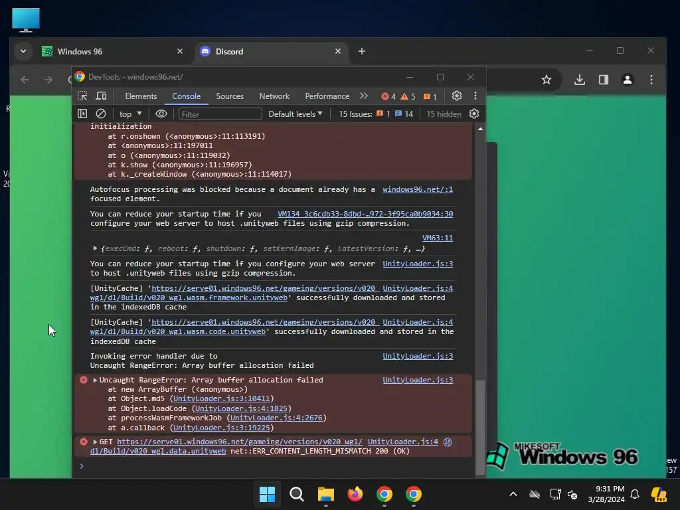680x510 pixels.
Task: Open a new browser tab
Action: point(362,51)
